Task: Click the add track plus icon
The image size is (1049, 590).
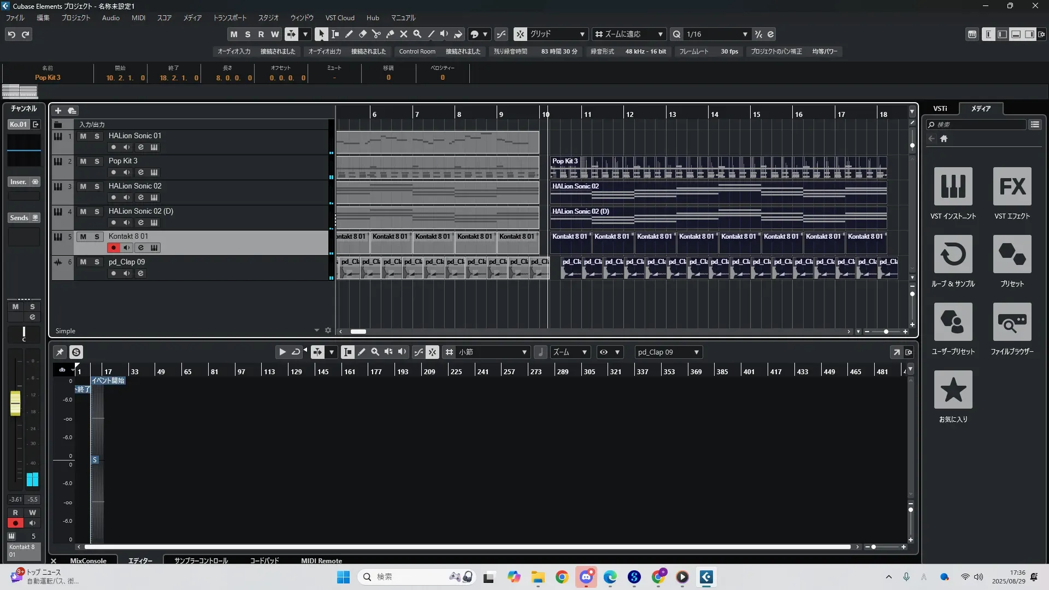Action: click(58, 111)
